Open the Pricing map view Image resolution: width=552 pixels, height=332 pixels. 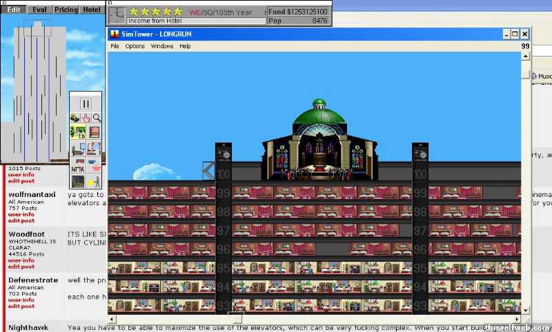[x=66, y=10]
